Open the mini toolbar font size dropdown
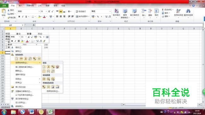 pyautogui.click(x=26, y=37)
